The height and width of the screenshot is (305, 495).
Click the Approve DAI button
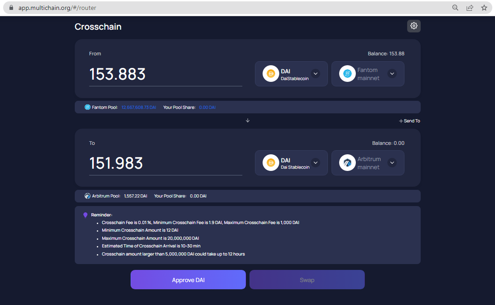[188, 280]
